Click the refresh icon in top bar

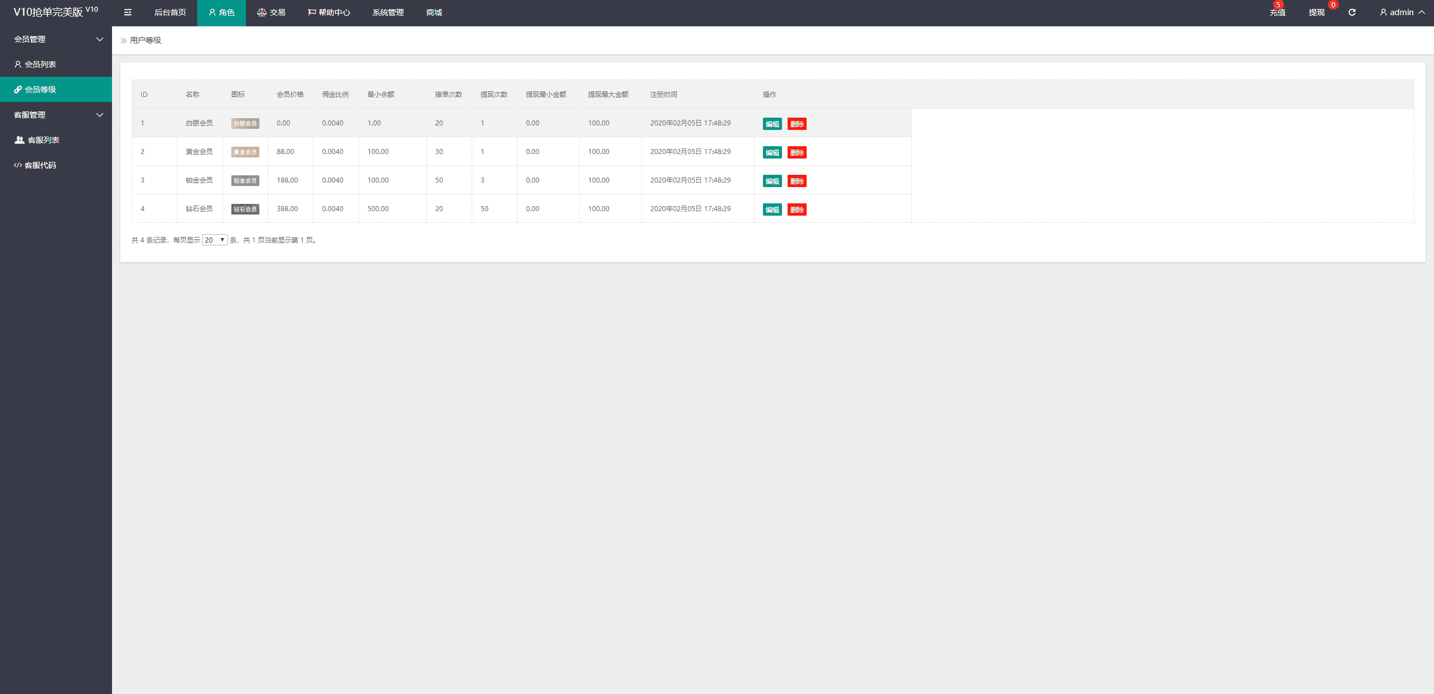(x=1352, y=12)
